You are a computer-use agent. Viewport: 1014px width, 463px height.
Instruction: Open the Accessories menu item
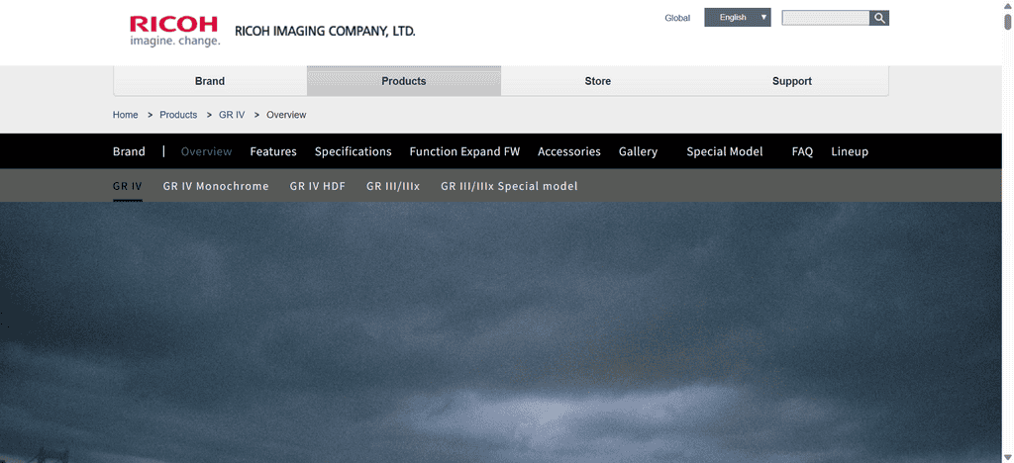[x=569, y=151]
